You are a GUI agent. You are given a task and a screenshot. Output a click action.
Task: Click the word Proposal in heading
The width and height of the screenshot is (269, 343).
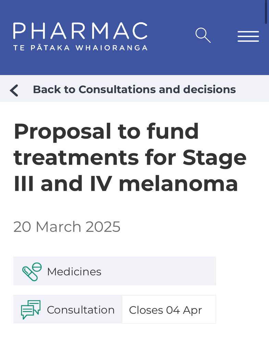[x=62, y=132]
